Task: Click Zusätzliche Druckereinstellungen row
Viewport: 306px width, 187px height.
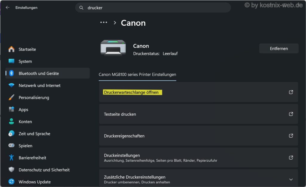Action: point(198,178)
